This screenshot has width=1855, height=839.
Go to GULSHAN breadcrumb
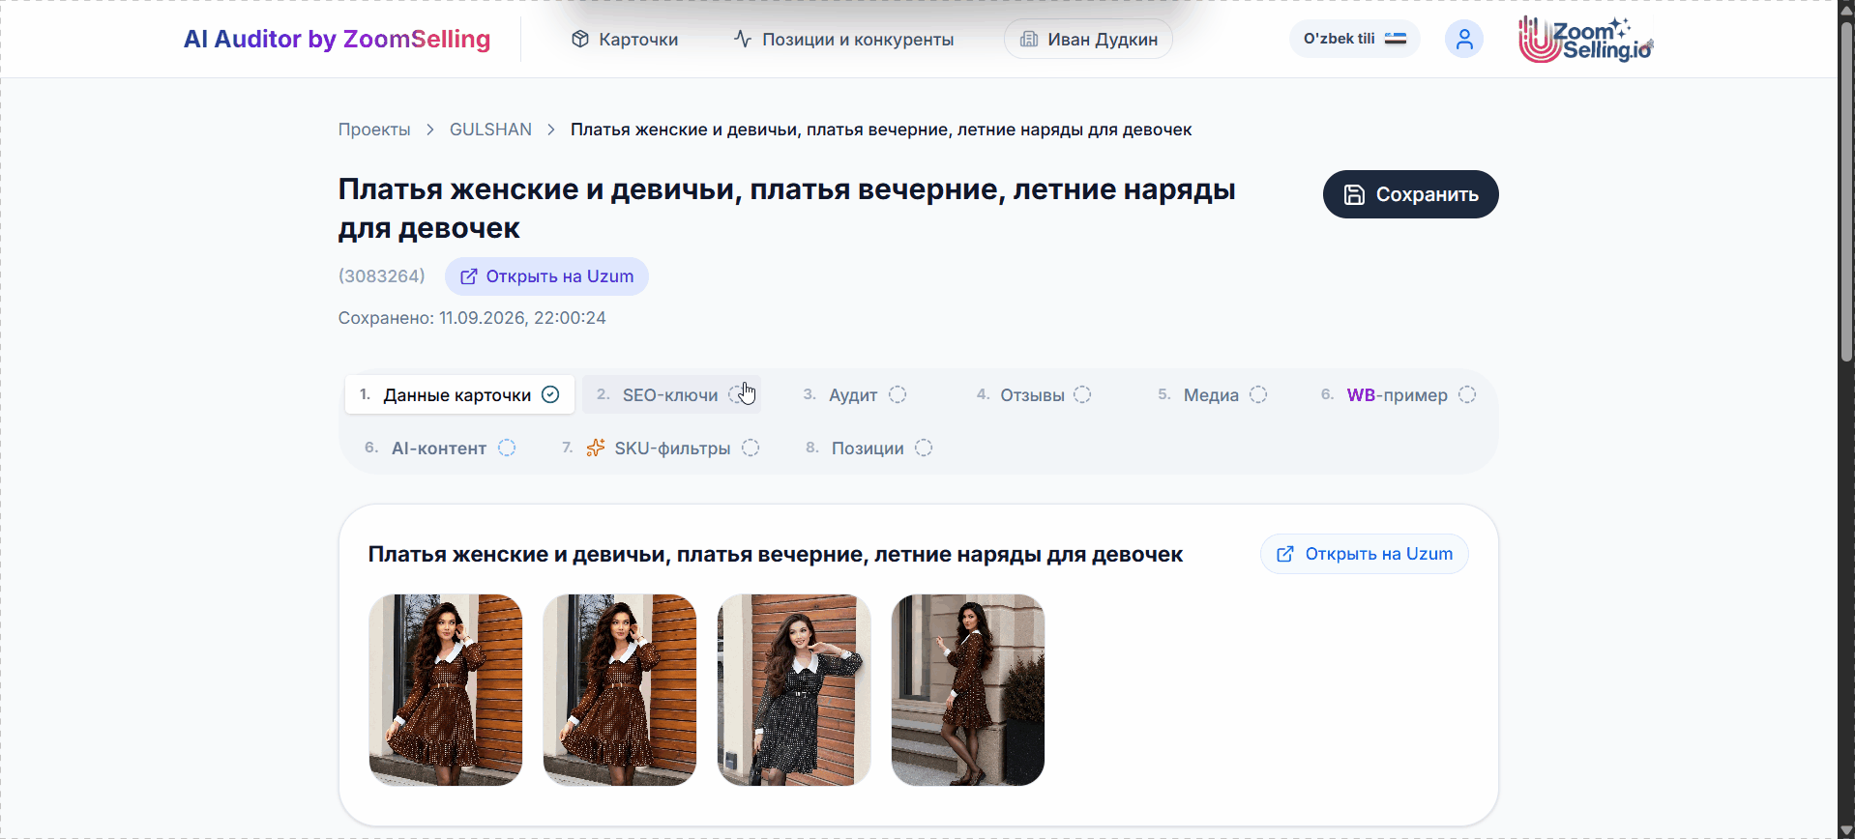tap(490, 130)
